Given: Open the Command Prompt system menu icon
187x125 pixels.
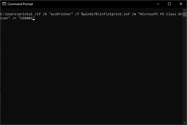Looking at the screenshot, I should tap(4, 4).
